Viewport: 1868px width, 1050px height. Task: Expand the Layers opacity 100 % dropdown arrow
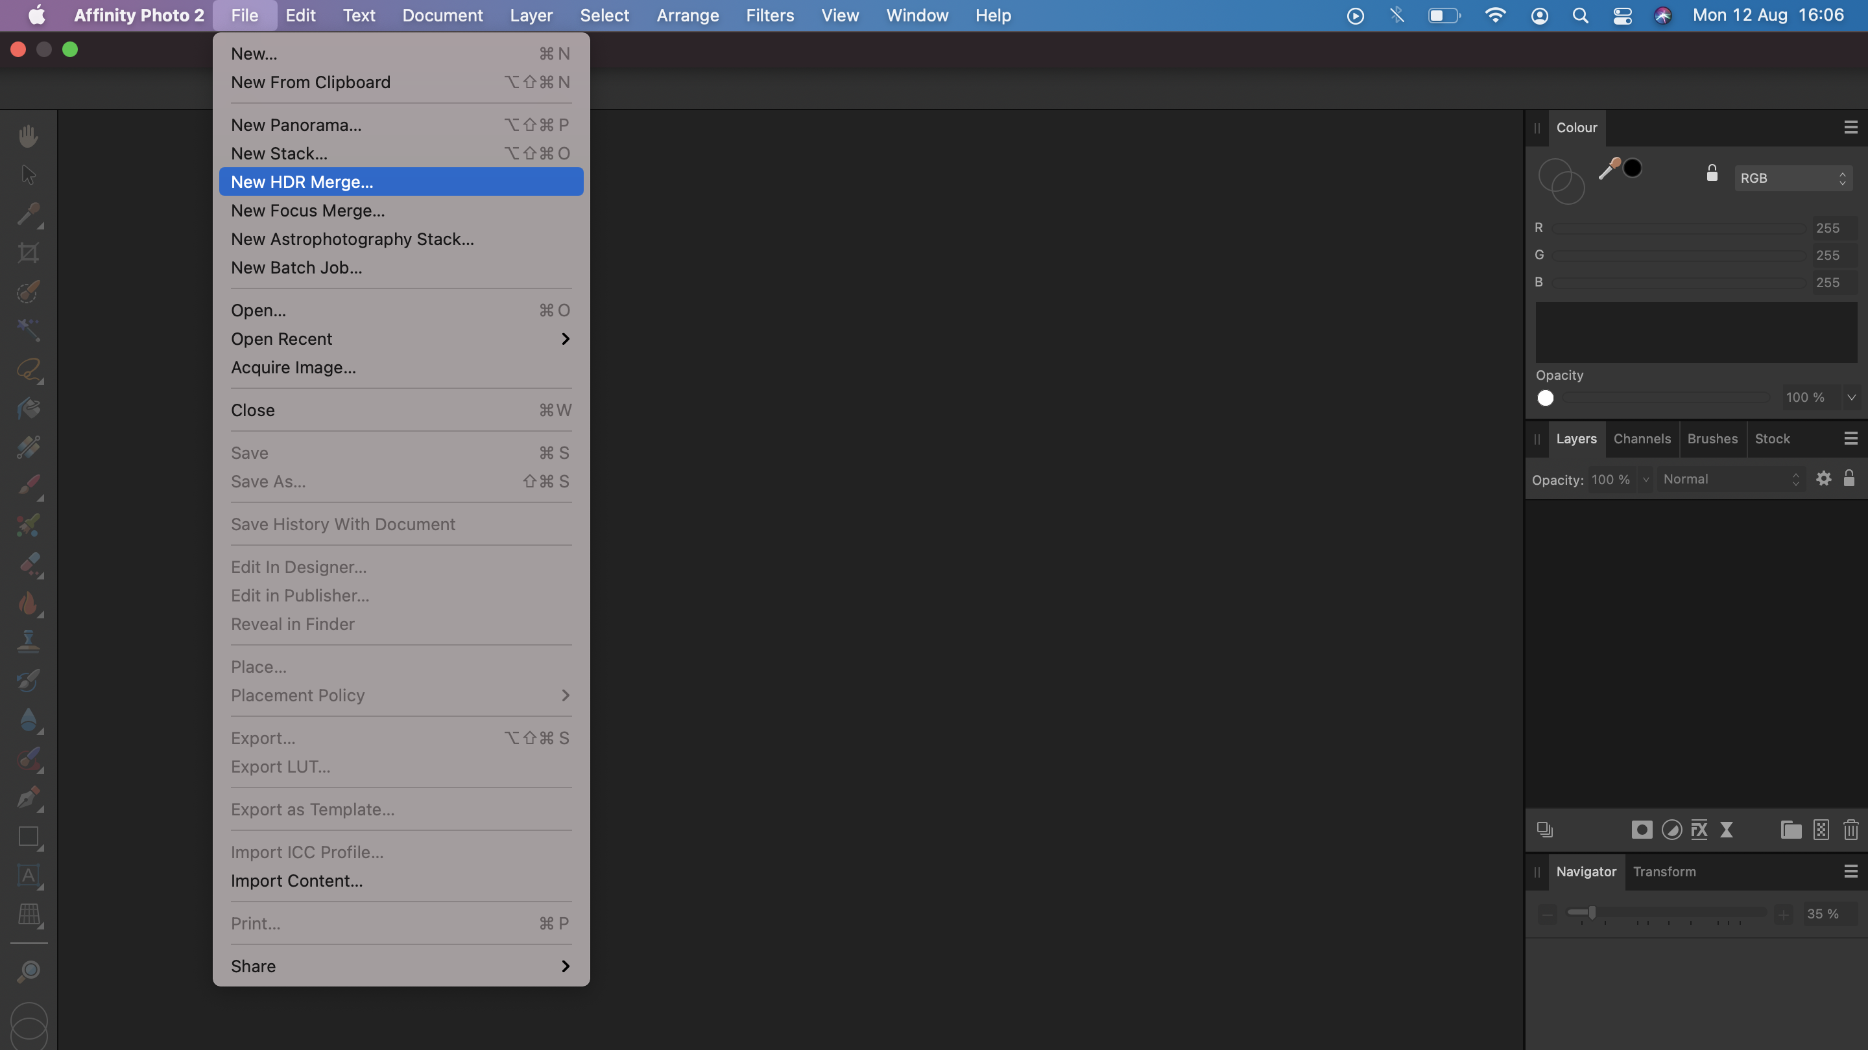(x=1646, y=480)
